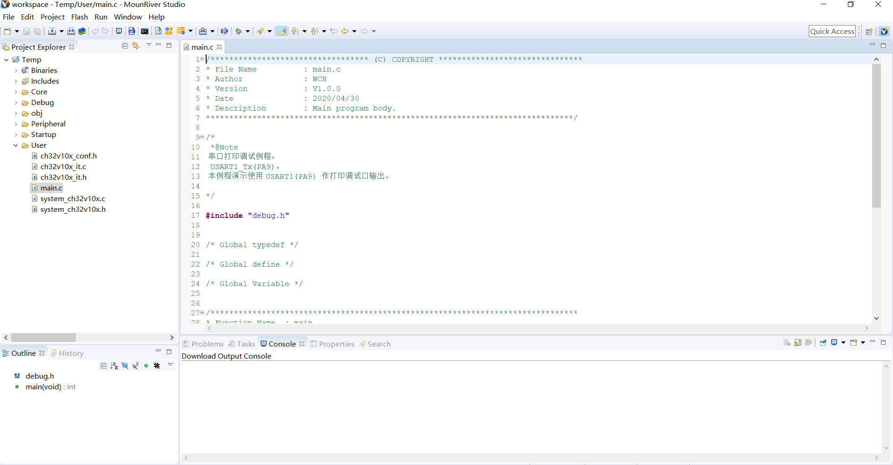This screenshot has height=465, width=893.
Task: Enable Scroll Lock on the Console
Action: (x=798, y=342)
